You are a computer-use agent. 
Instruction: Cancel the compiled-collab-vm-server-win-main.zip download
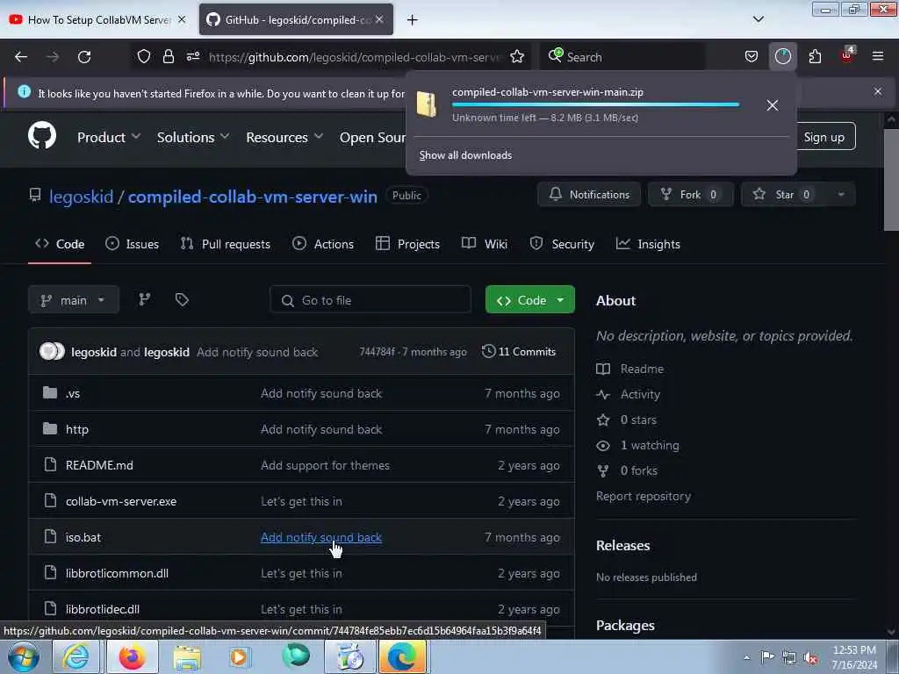773,105
